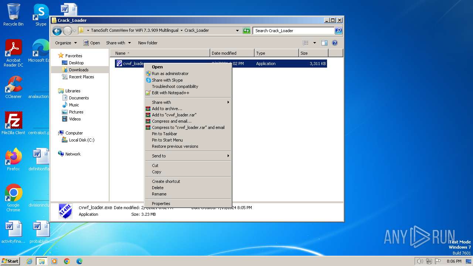Image resolution: width=473 pixels, height=266 pixels.
Task: Choose Open in the context menu
Action: (x=188, y=67)
